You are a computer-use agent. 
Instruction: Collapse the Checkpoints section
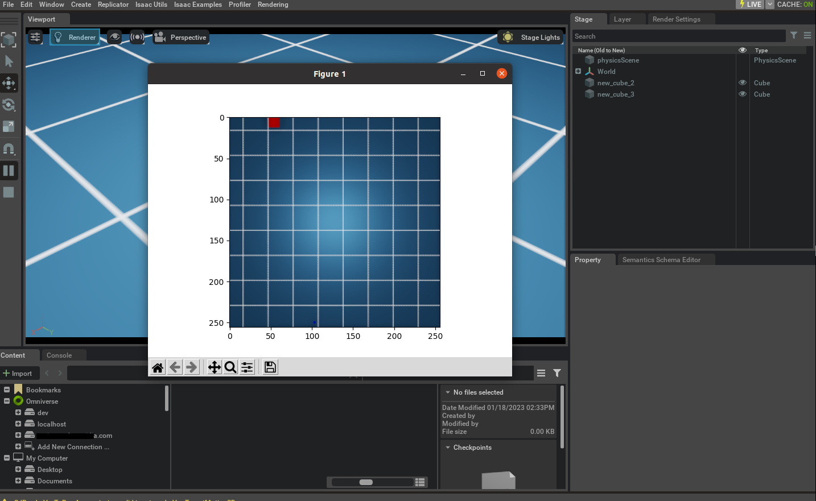447,448
